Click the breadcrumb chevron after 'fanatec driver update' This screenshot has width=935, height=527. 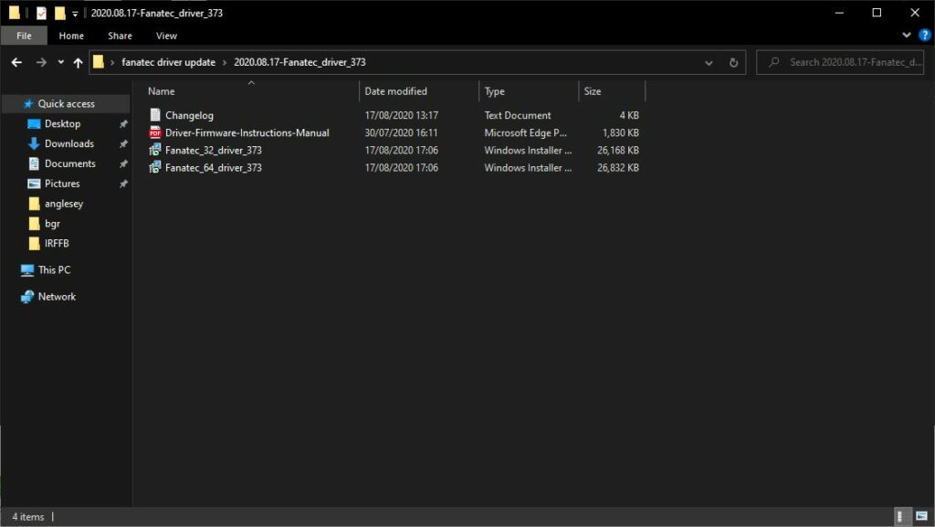click(x=225, y=62)
